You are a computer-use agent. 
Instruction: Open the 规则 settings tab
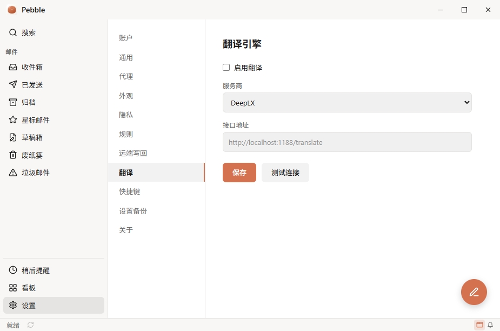[x=156, y=134]
